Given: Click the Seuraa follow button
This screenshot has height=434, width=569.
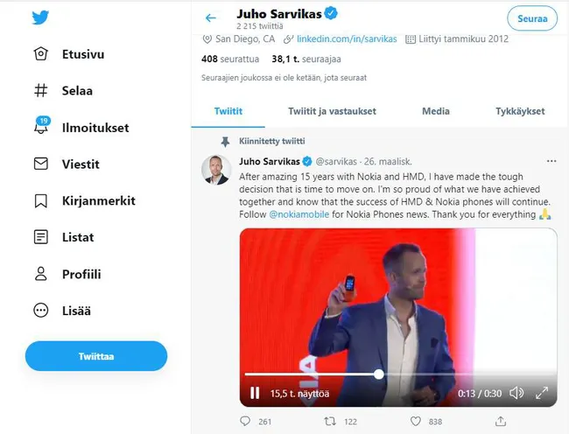Looking at the screenshot, I should pyautogui.click(x=532, y=17).
